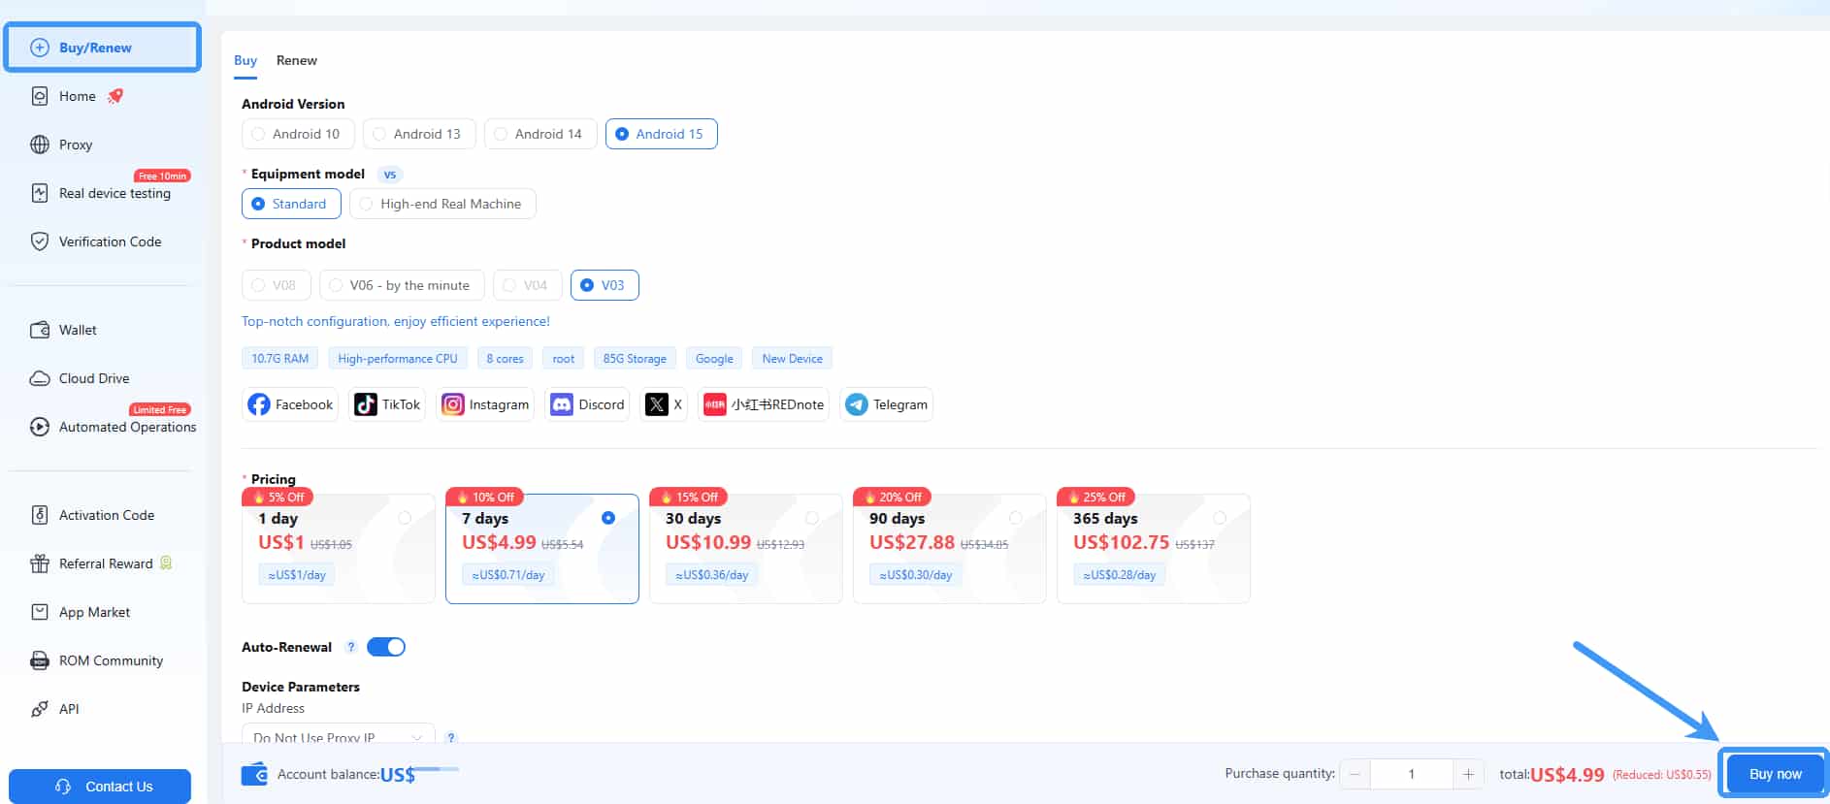The image size is (1830, 804).
Task: Open the Wallet icon in sidebar
Action: (40, 330)
